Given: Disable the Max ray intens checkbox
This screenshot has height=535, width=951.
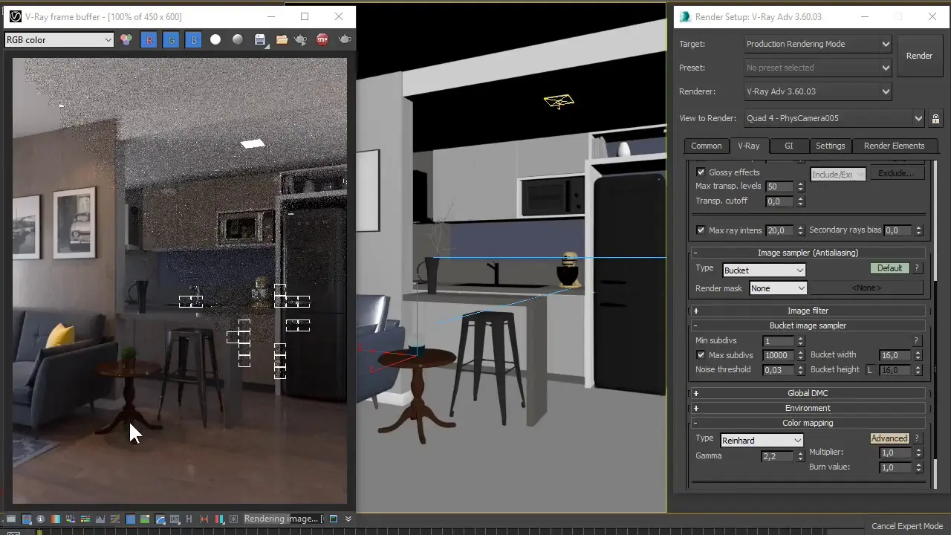Looking at the screenshot, I should pyautogui.click(x=701, y=230).
